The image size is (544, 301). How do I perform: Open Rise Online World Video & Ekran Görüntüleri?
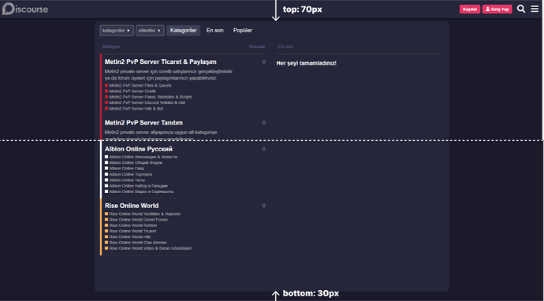click(x=151, y=248)
